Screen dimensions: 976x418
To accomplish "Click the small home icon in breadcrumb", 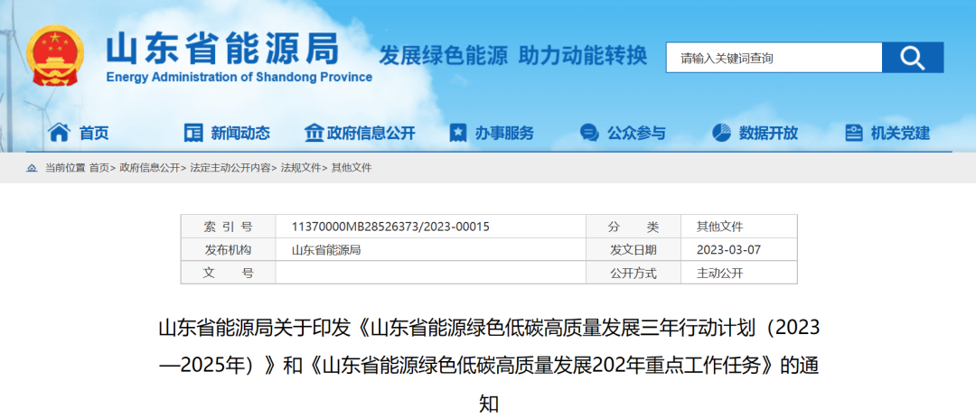I will [x=33, y=168].
